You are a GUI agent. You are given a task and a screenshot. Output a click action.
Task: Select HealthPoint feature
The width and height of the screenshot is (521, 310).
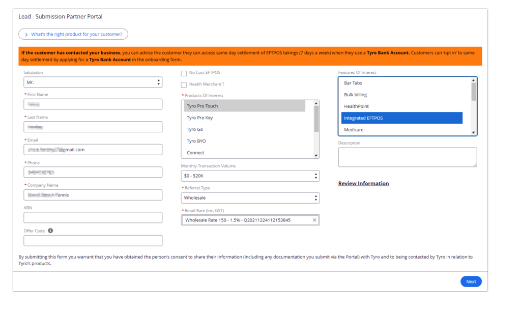click(x=402, y=106)
